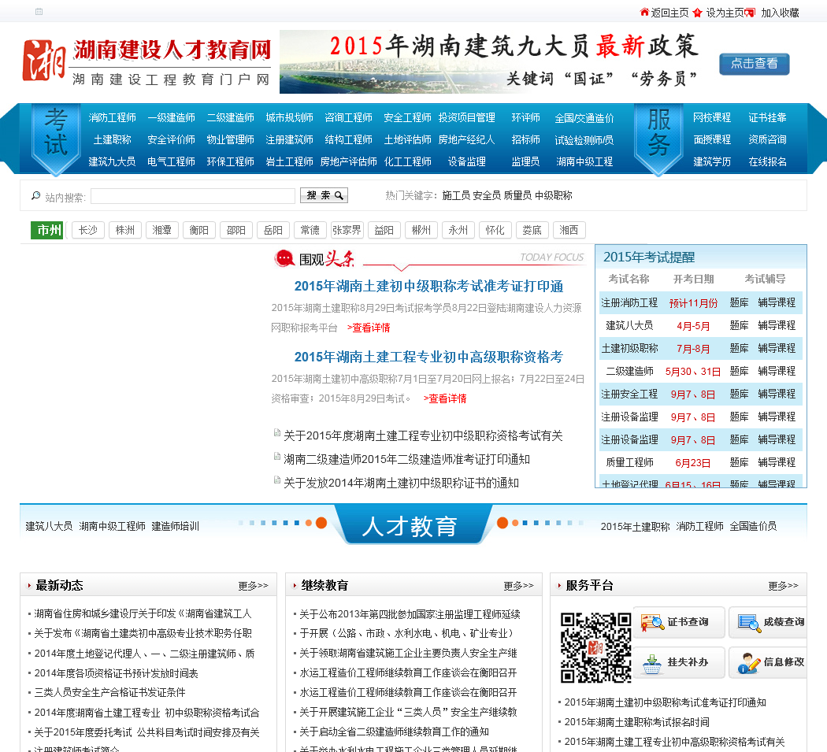Open 建筑九大员 navigation item

[112, 162]
